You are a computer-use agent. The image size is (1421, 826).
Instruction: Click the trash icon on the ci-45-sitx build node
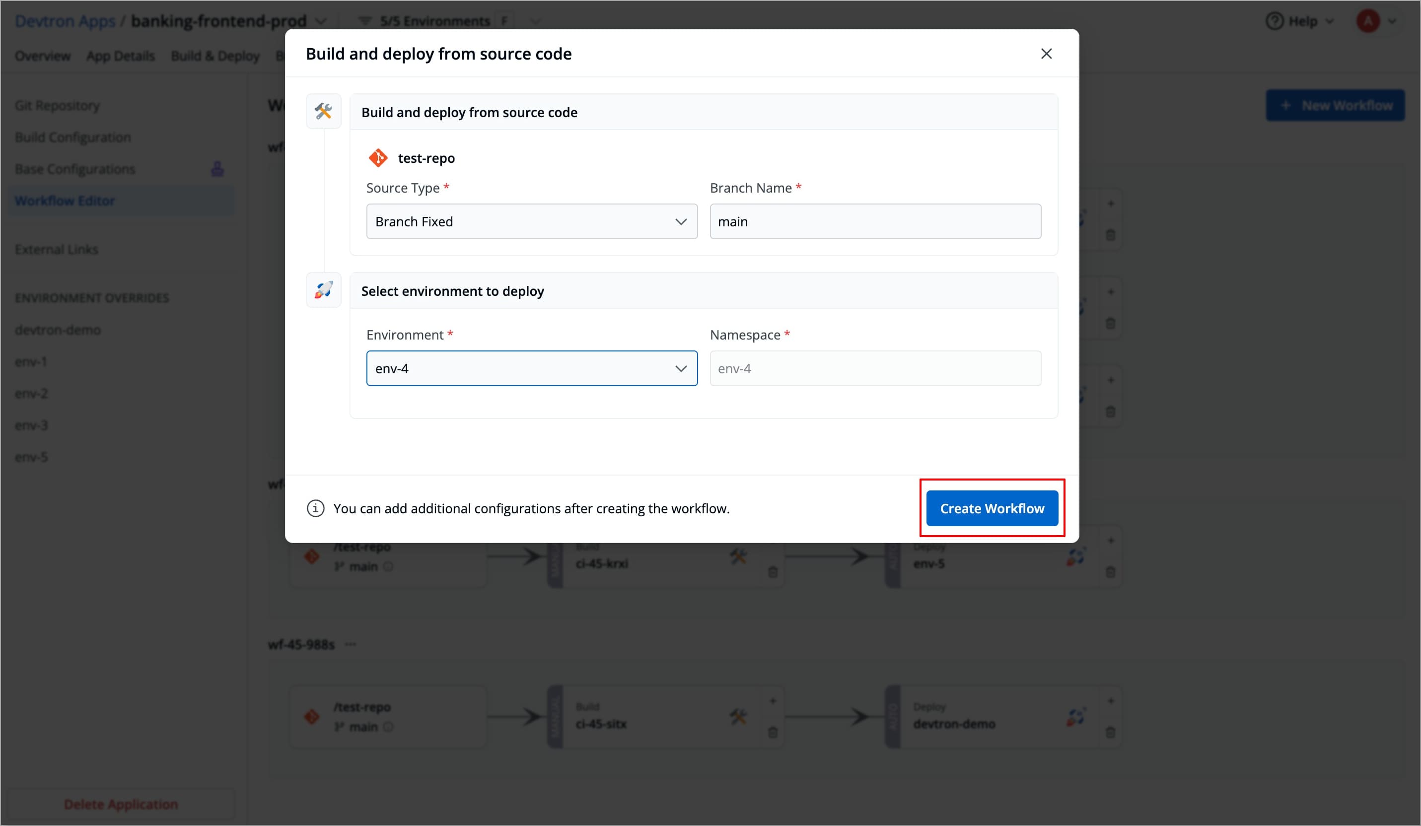773,732
